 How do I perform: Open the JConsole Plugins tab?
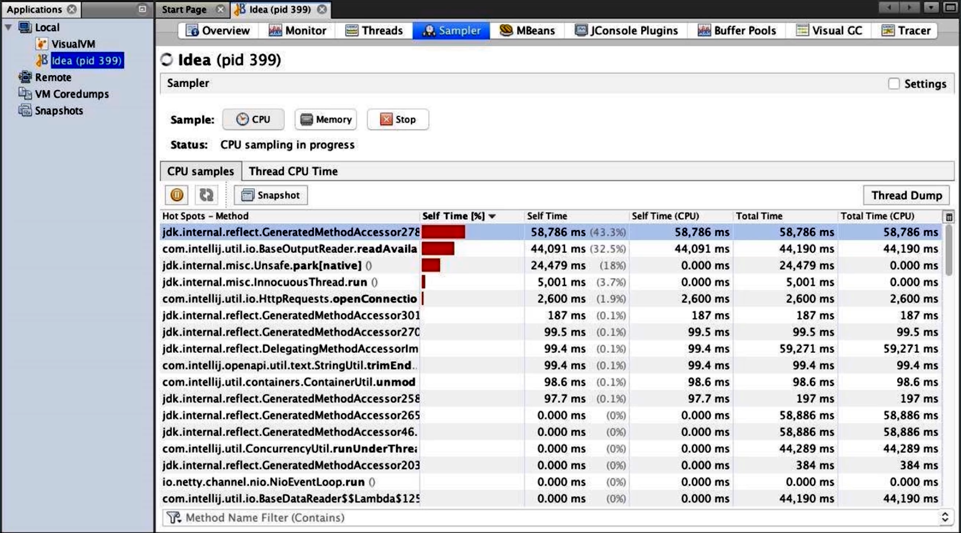(x=627, y=31)
